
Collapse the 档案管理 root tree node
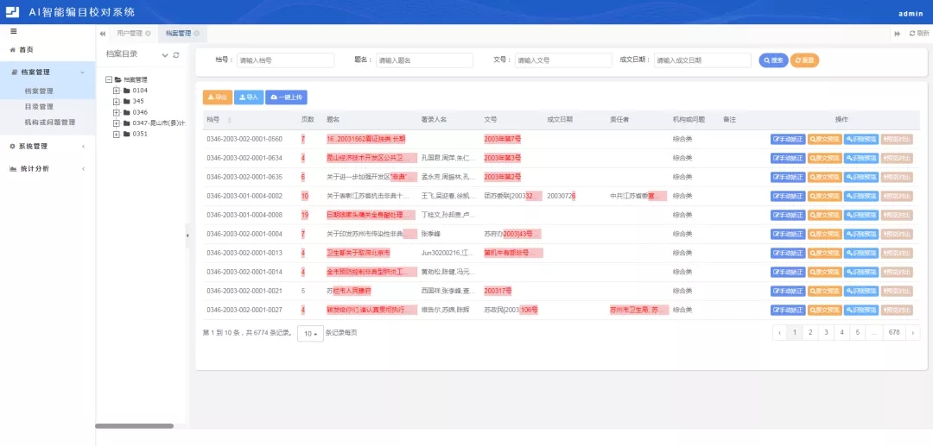pyautogui.click(x=107, y=79)
